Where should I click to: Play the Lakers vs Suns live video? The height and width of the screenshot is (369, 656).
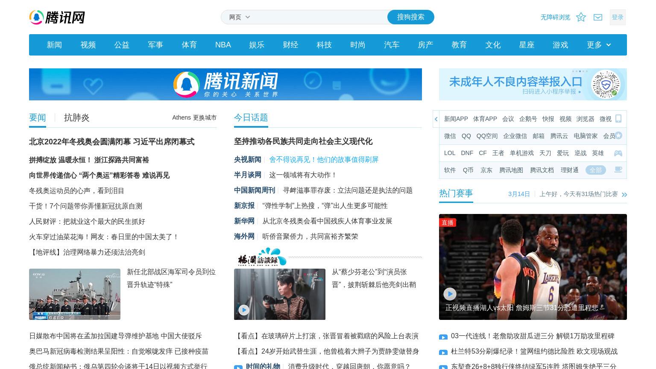(450, 294)
